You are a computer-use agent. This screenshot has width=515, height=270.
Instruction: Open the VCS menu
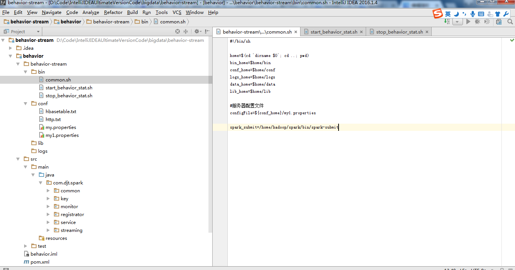tap(177, 12)
